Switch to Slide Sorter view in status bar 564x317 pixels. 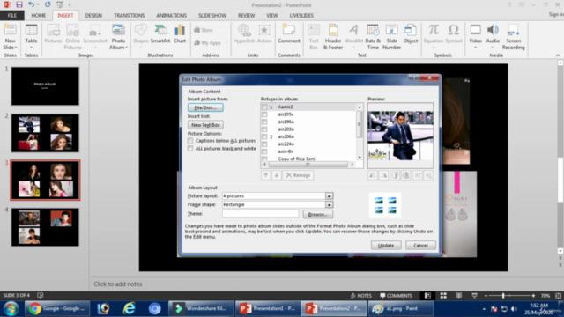point(443,296)
